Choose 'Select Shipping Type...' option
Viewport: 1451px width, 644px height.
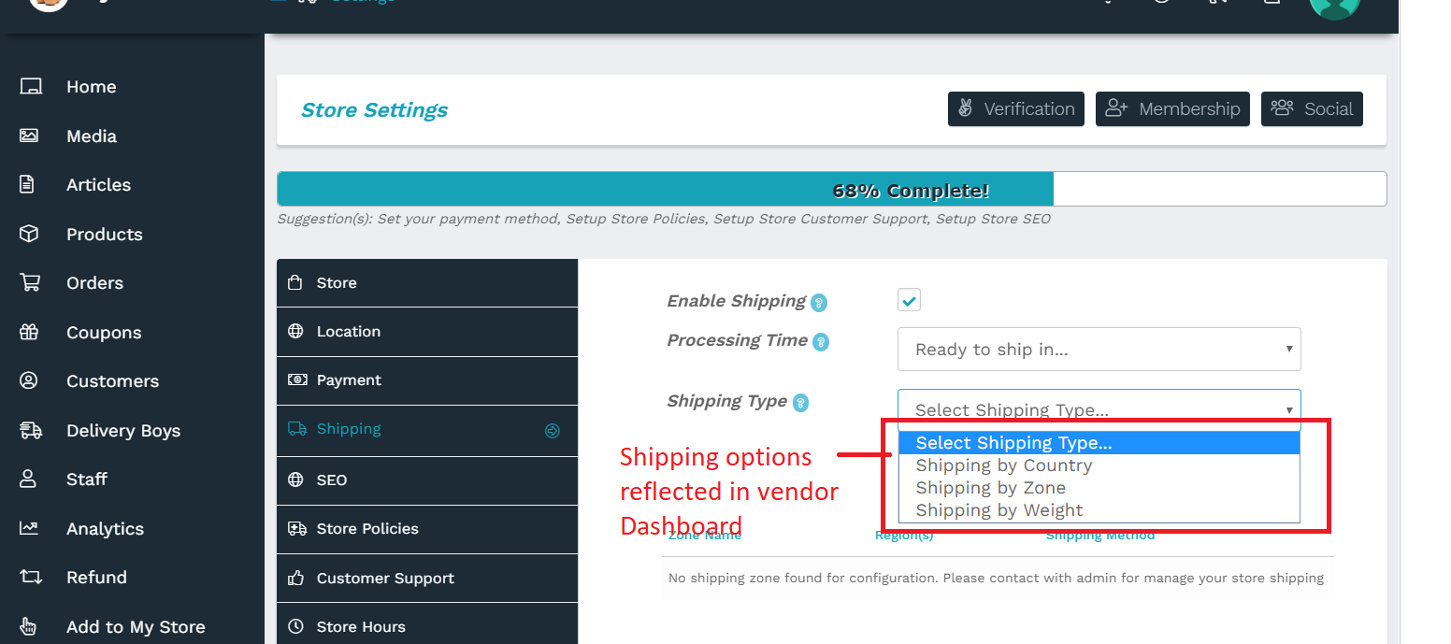pos(1099,443)
